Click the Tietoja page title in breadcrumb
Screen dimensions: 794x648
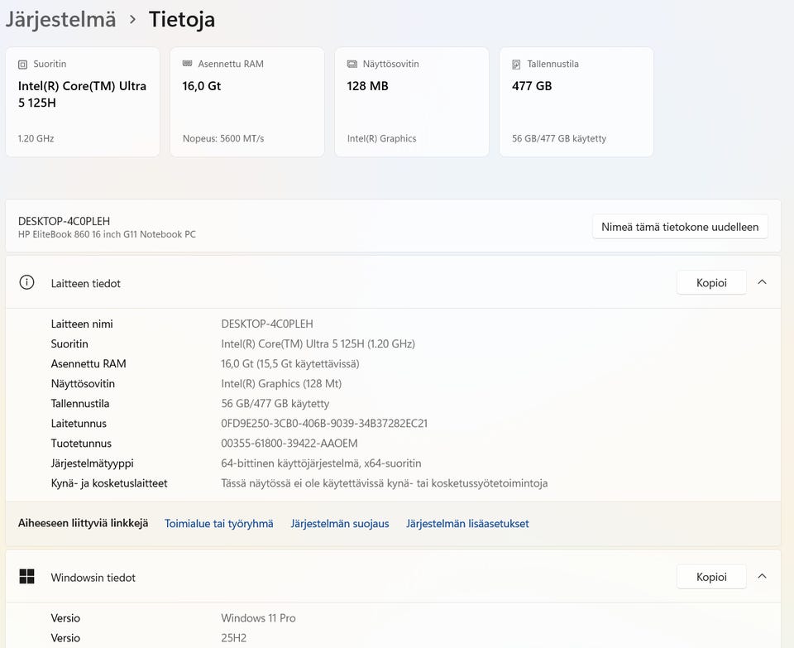pyautogui.click(x=182, y=20)
